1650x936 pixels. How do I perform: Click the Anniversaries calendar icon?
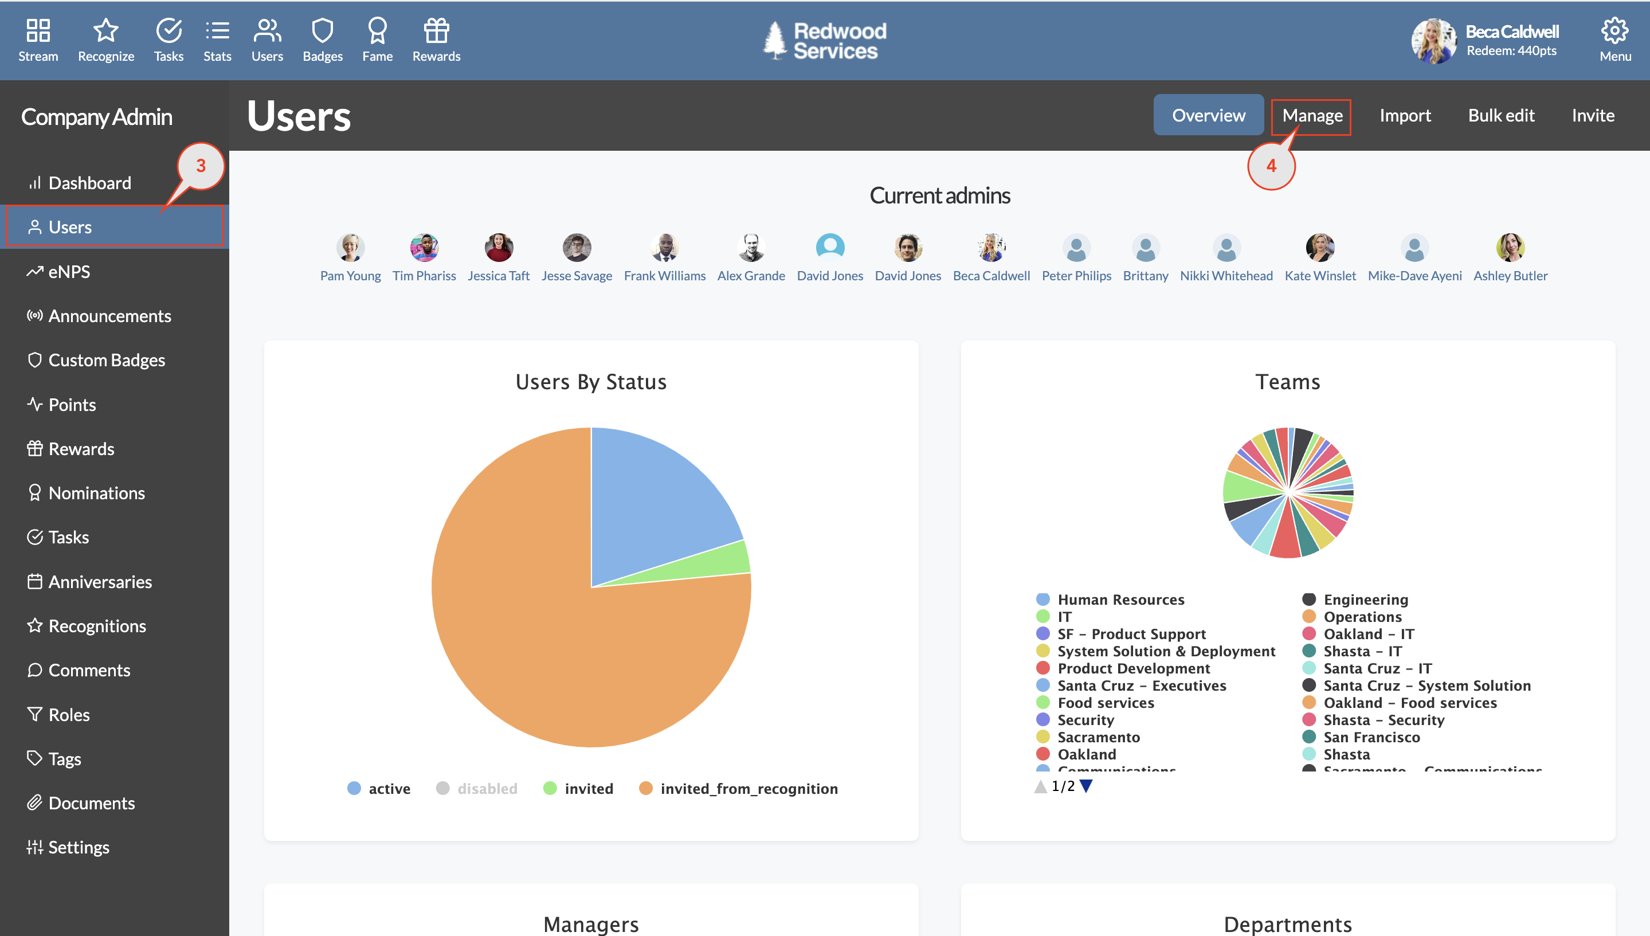[35, 581]
